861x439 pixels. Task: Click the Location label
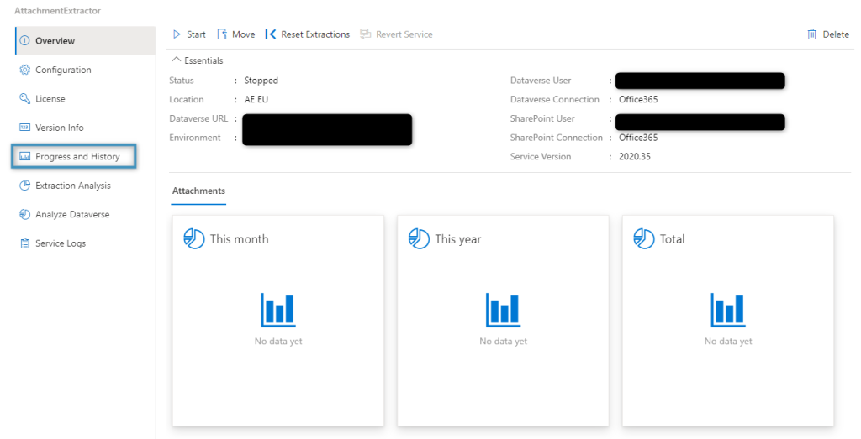[186, 99]
